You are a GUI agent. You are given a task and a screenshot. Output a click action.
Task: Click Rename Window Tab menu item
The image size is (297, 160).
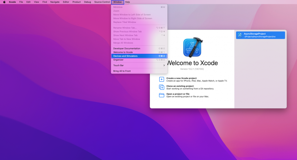139,28
